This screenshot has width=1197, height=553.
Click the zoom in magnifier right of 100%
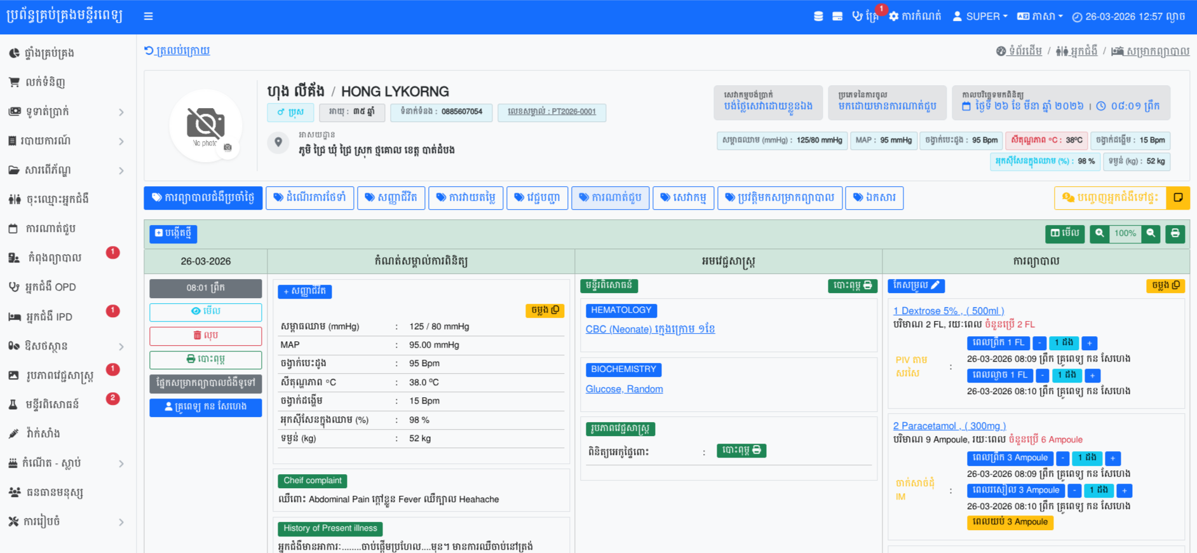1151,234
